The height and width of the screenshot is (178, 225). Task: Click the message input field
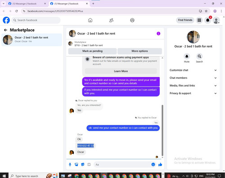122,165
